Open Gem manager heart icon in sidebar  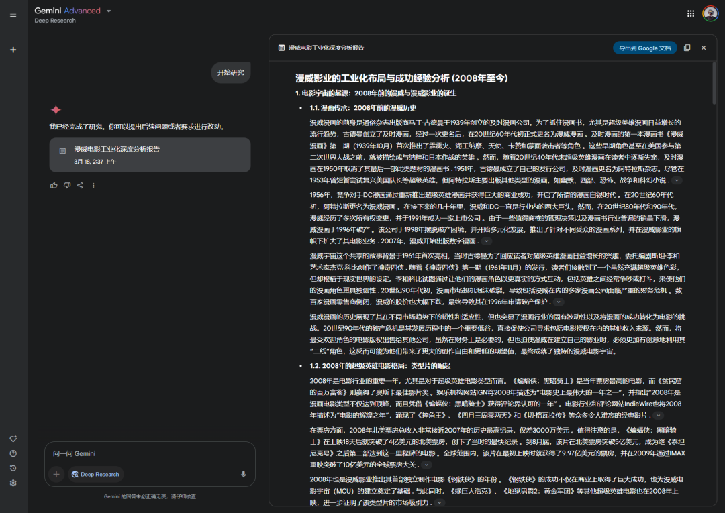(13, 439)
